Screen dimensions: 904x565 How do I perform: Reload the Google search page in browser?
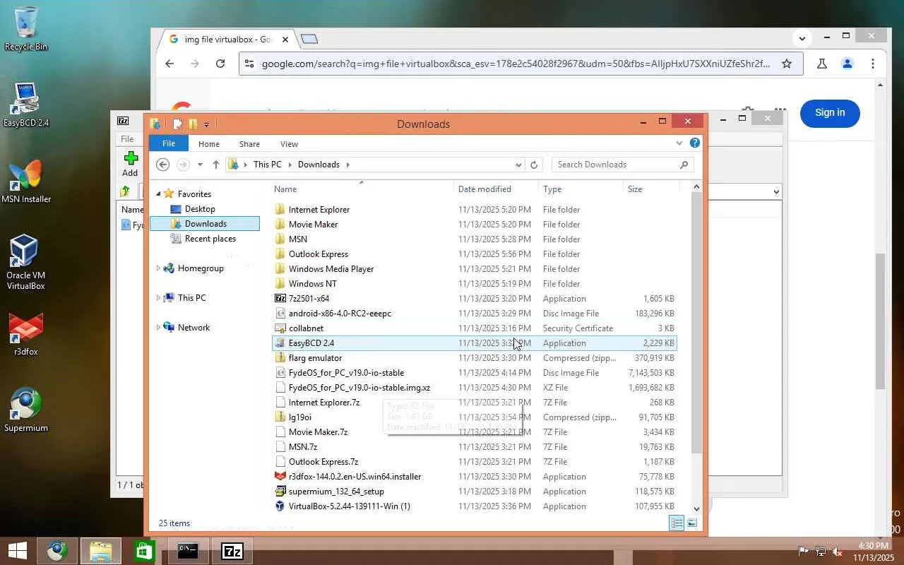coord(220,64)
